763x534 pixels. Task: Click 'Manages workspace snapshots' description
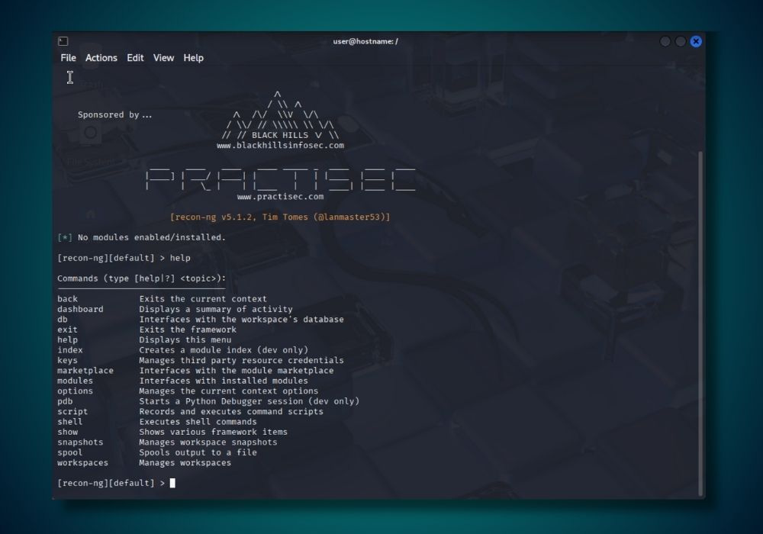click(208, 442)
